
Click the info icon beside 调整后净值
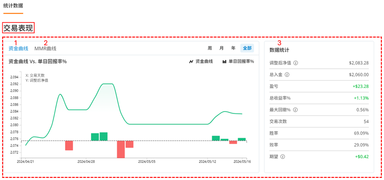click(x=296, y=63)
